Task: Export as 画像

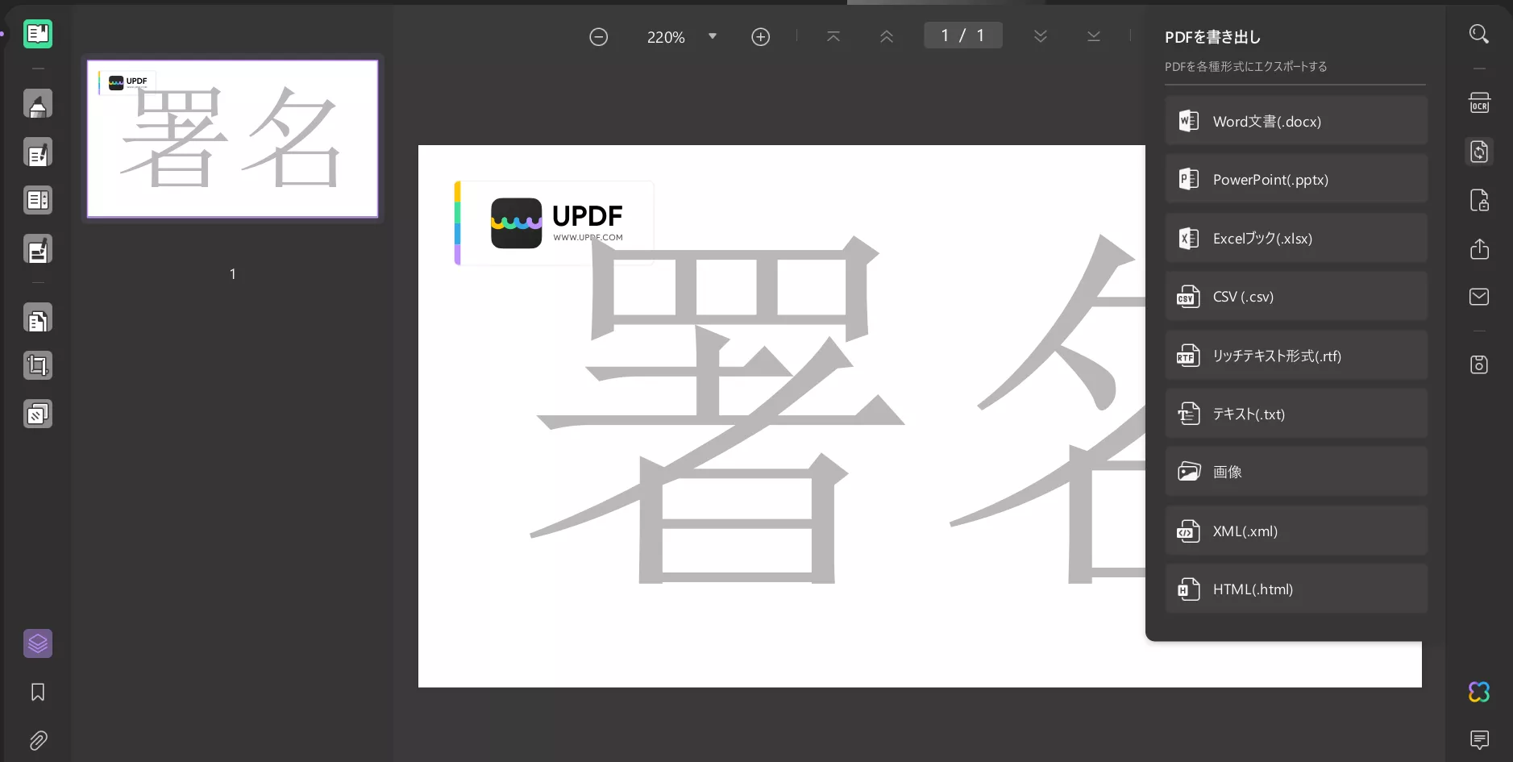Action: click(x=1296, y=472)
